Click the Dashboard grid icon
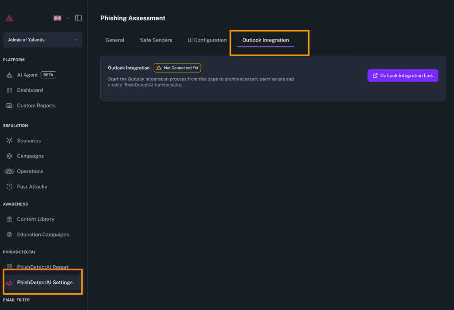This screenshot has height=310, width=454. click(x=9, y=90)
